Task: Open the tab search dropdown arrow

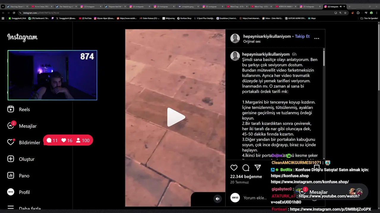Action: [x=3, y=6]
